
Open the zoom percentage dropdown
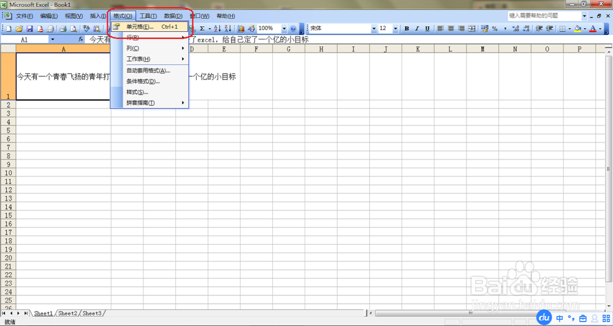click(x=284, y=29)
